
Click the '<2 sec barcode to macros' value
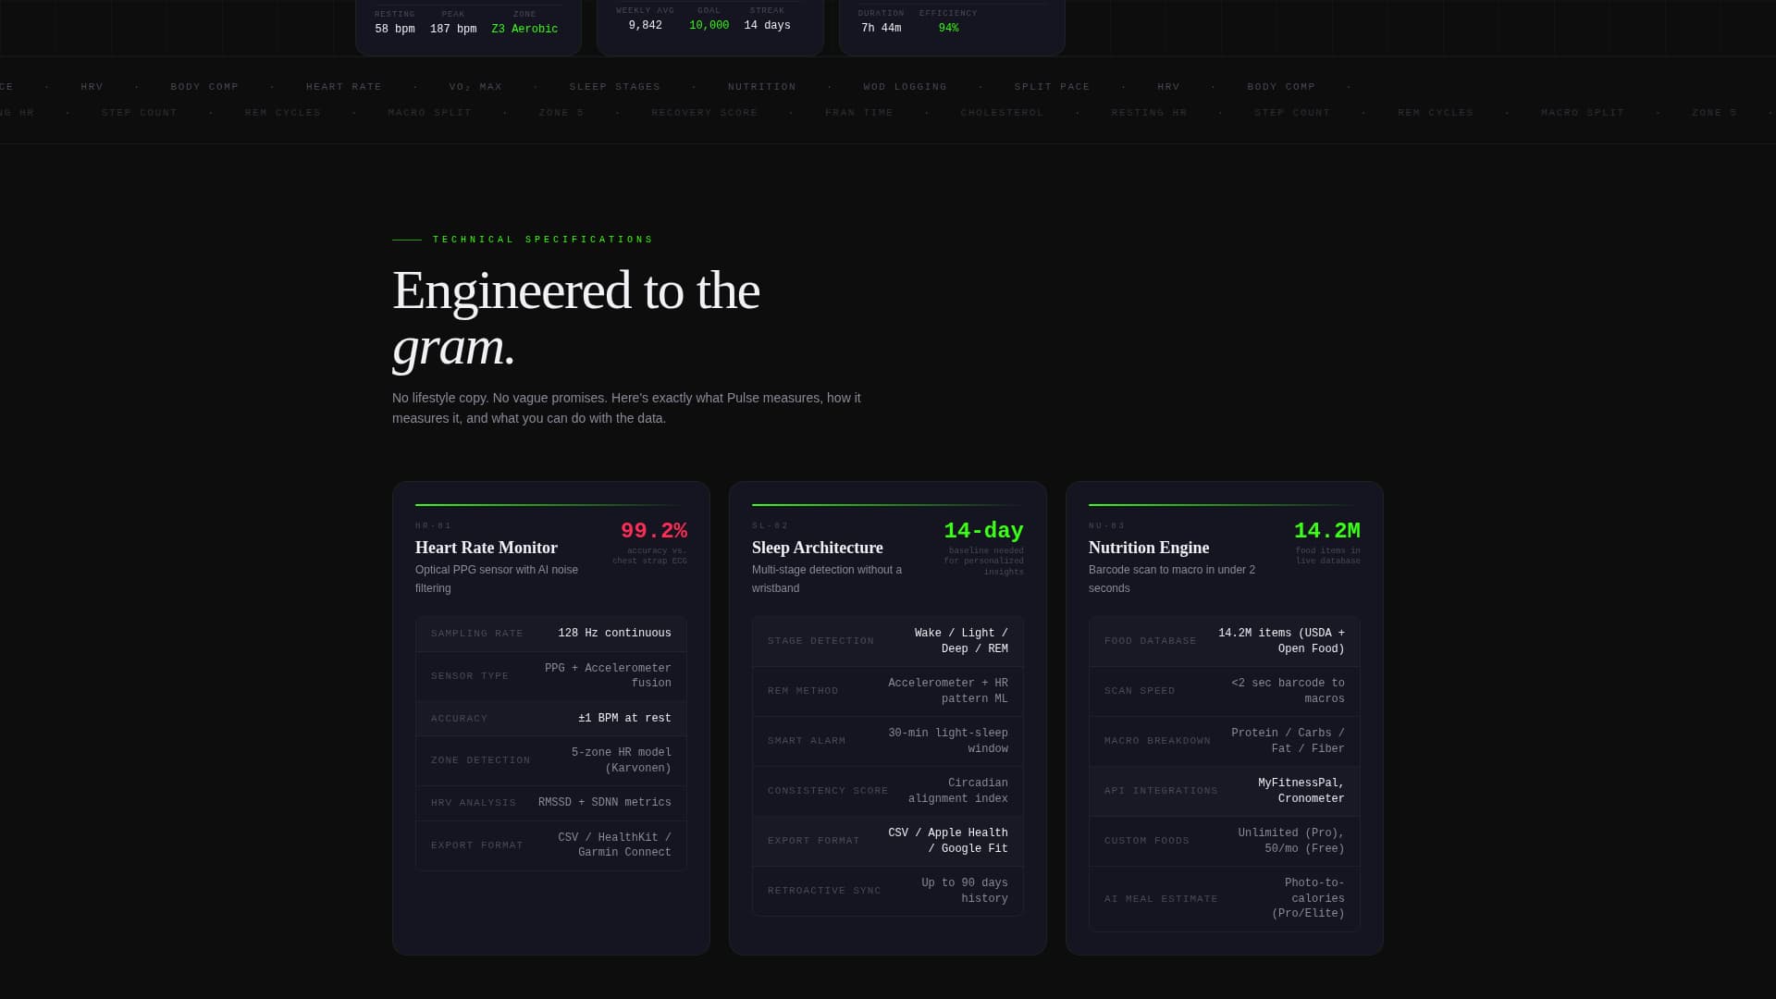[x=1289, y=691]
